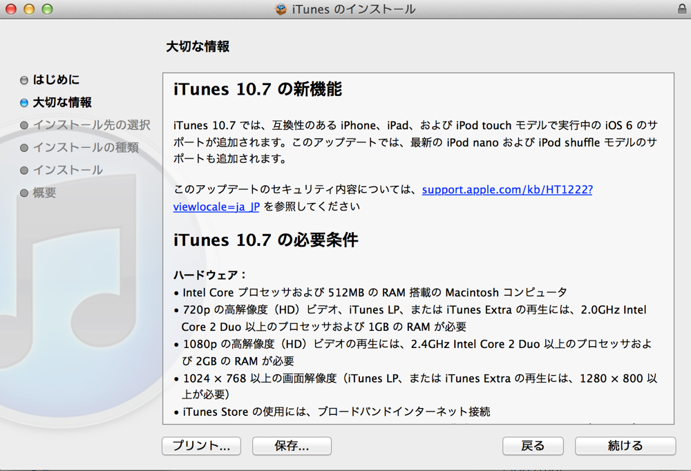
Task: Click the bullet beside インストールの種類
Action: tap(24, 148)
